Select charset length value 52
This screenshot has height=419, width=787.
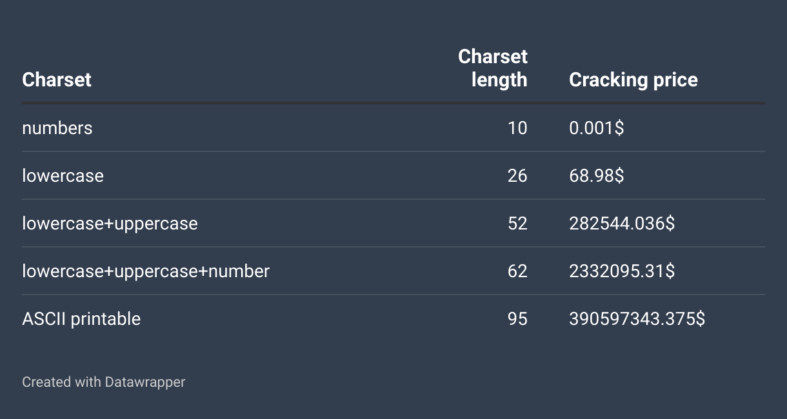click(517, 224)
